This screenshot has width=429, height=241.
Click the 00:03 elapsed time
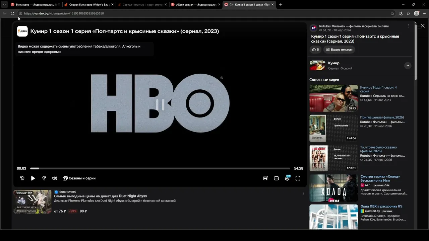click(x=21, y=168)
